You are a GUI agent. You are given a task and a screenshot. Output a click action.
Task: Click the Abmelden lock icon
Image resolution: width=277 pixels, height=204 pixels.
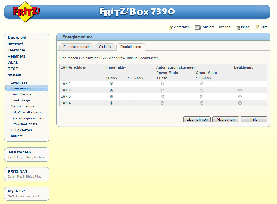point(170,27)
